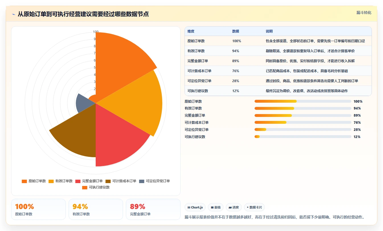Click the 进度 tag chip

[234, 207]
